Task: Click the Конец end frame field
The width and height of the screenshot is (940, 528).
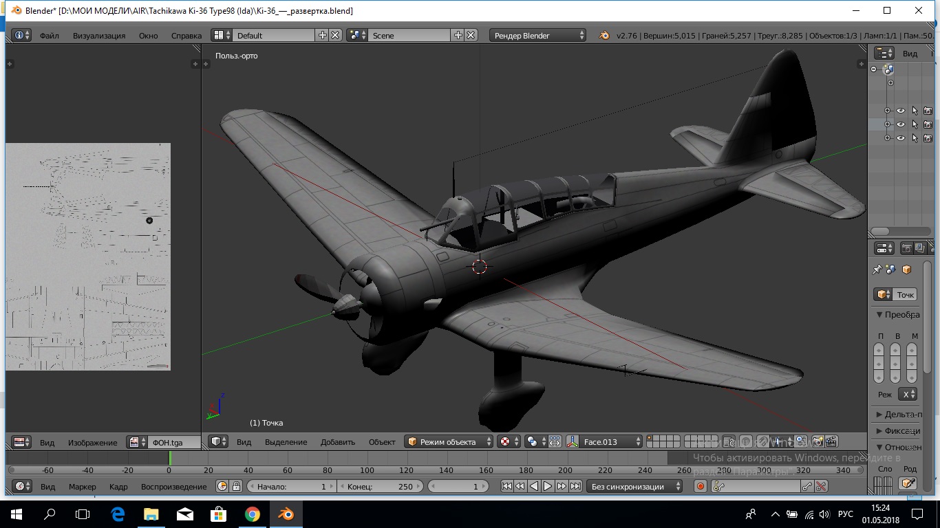Action: point(380,486)
